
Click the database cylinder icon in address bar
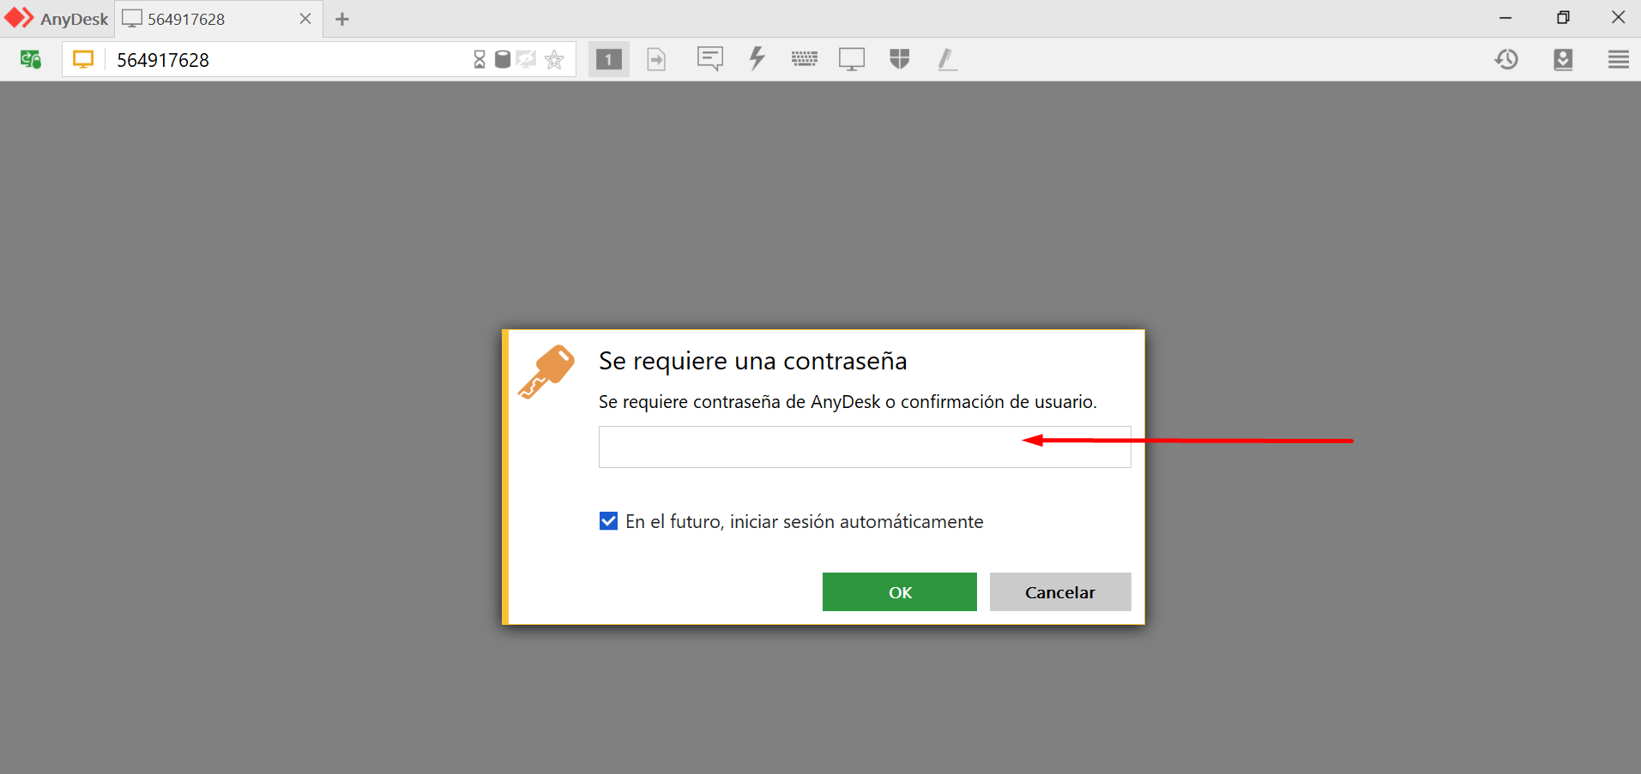coord(503,59)
